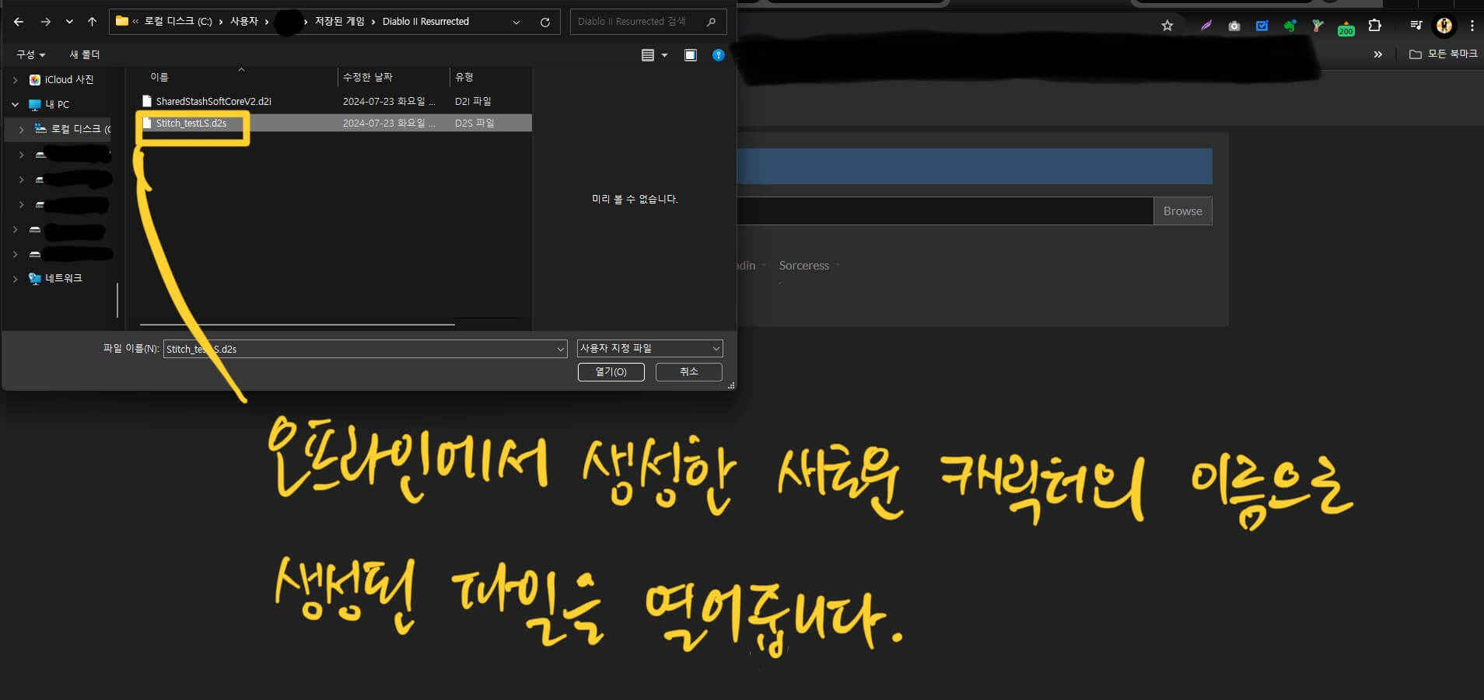Screen dimensions: 1484x700
Task: Toggle the preview pane button in the dialog
Action: [690, 54]
